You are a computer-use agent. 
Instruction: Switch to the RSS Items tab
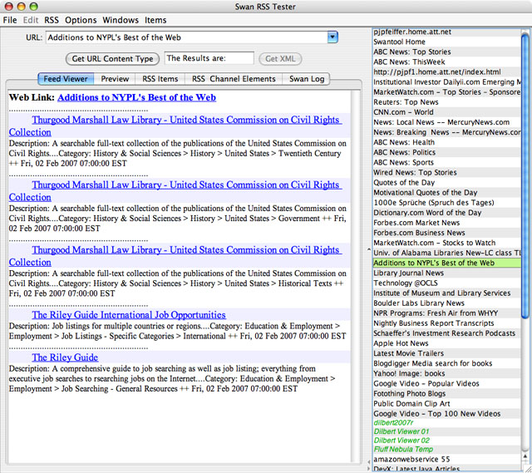tap(160, 80)
